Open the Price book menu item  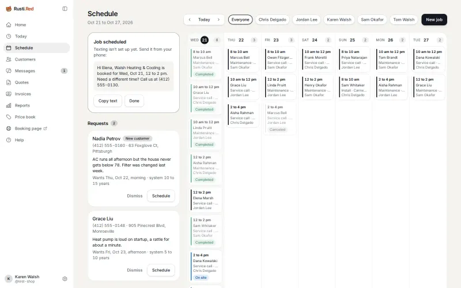[37, 117]
